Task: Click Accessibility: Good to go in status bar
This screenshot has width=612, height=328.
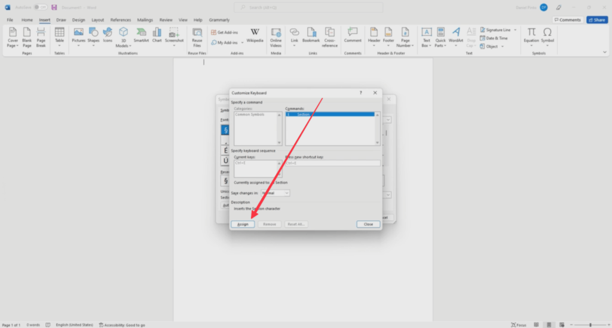Action: pyautogui.click(x=122, y=325)
